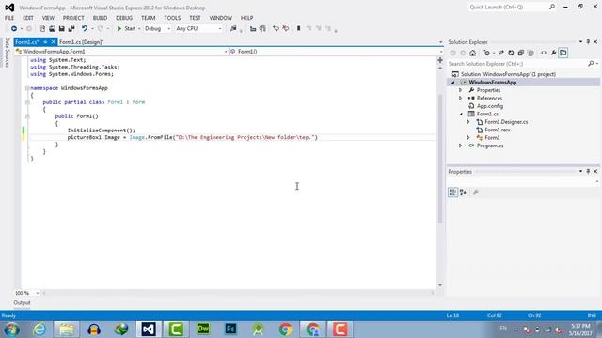
Task: Open the Output panel tab
Action: pos(22,302)
